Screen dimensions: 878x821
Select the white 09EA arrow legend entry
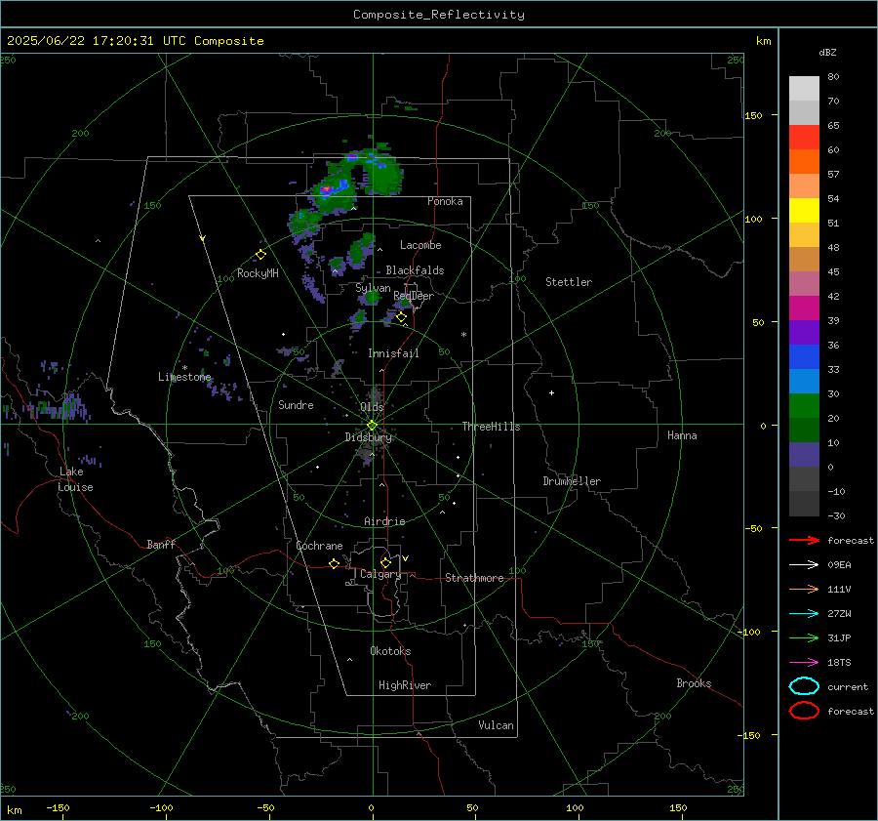(804, 564)
